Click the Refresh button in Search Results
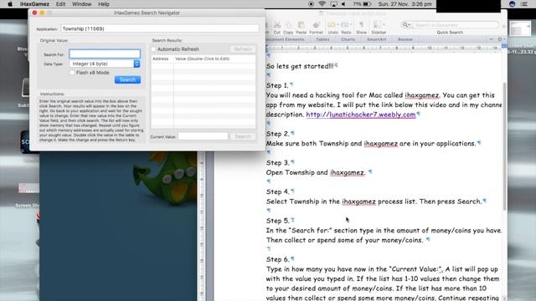The image size is (536, 301). tap(243, 49)
